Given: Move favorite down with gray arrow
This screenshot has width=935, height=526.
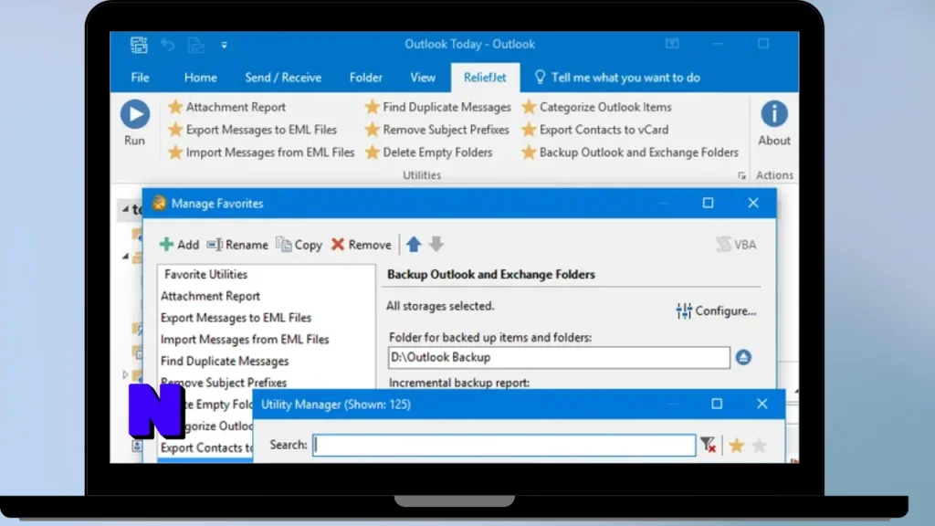Looking at the screenshot, I should pyautogui.click(x=436, y=244).
